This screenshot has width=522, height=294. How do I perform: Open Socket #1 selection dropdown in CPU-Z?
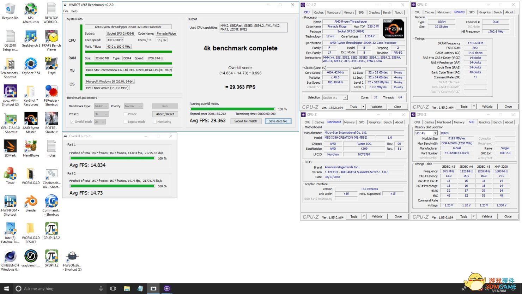335,97
